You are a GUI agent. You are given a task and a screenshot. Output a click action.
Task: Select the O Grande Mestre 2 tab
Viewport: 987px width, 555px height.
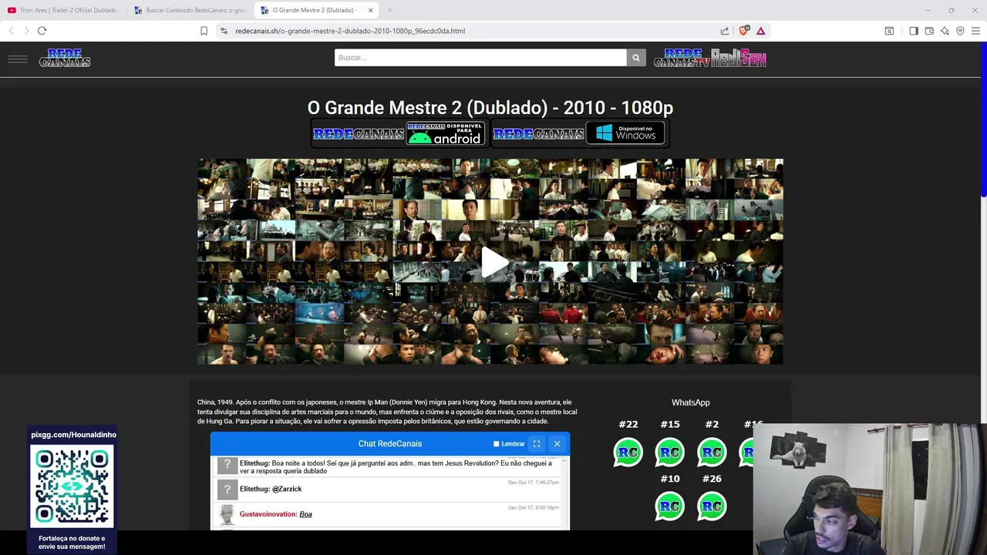pos(312,10)
